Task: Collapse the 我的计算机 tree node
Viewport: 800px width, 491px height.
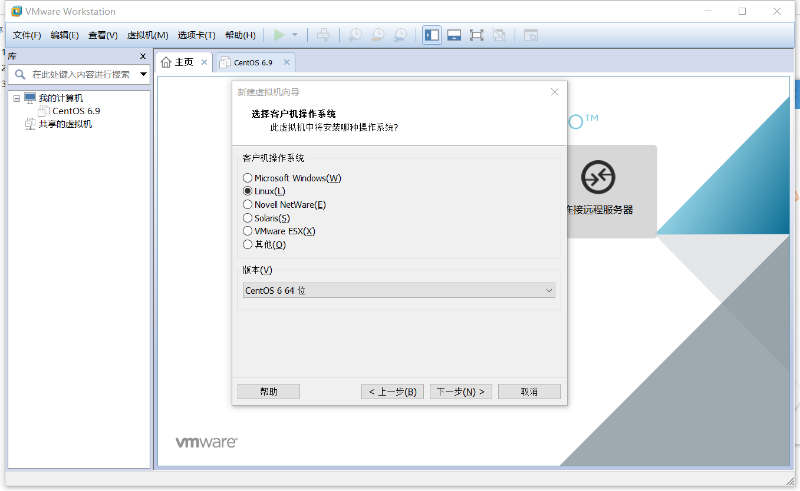Action: pos(17,98)
